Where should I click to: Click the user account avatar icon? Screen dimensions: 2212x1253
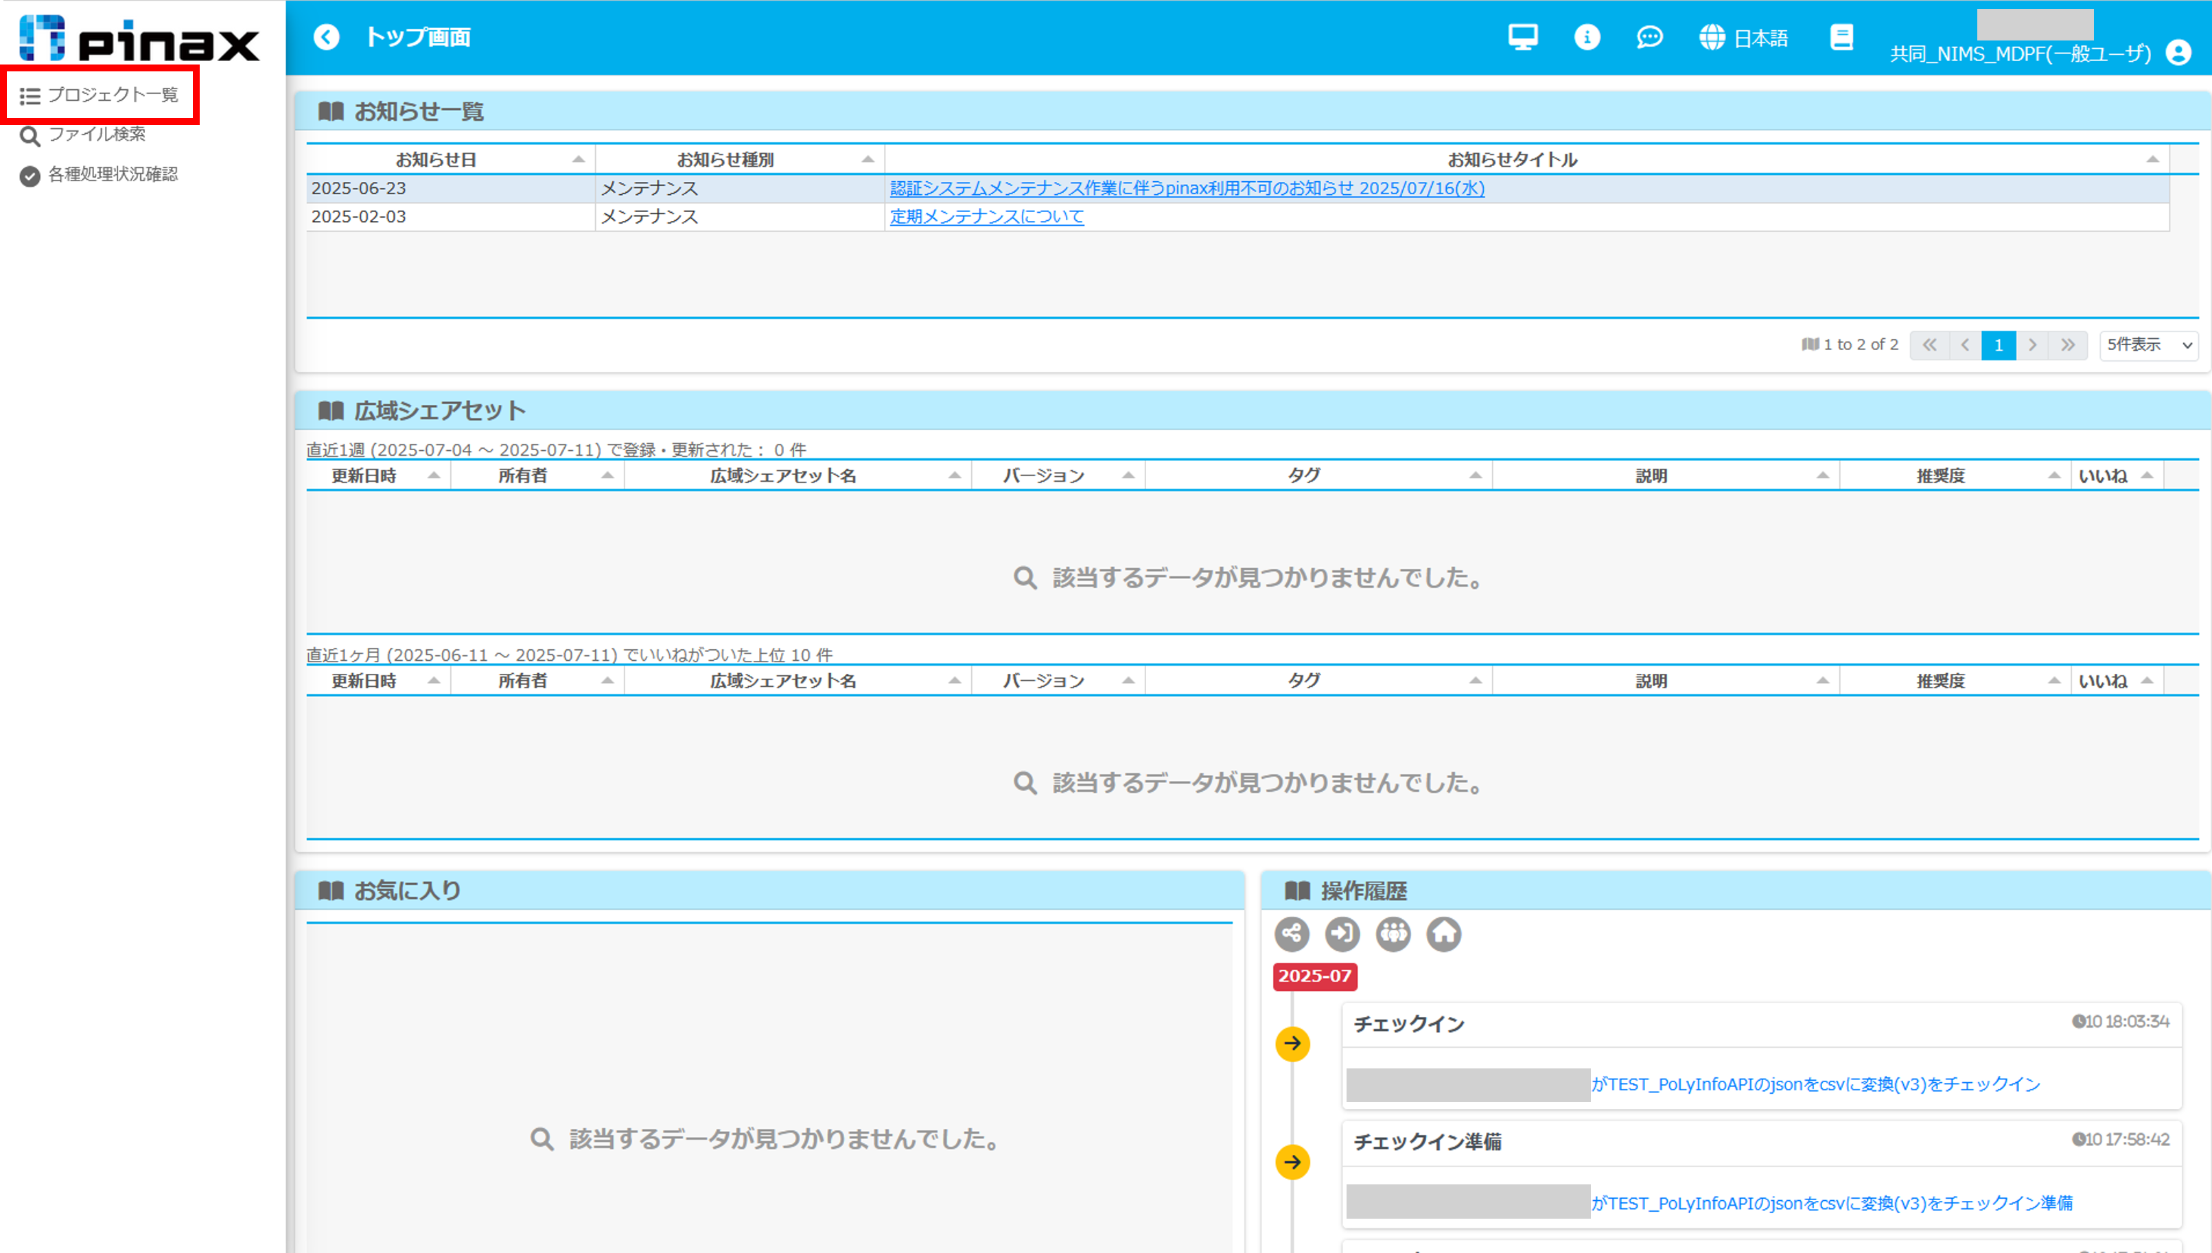click(x=2178, y=54)
